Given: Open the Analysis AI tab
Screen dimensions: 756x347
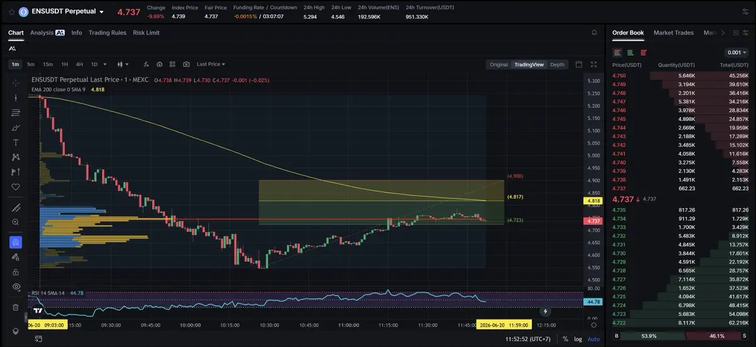Looking at the screenshot, I should [47, 33].
